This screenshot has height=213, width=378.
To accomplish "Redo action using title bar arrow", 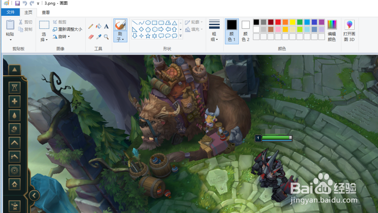I will click(32, 3).
